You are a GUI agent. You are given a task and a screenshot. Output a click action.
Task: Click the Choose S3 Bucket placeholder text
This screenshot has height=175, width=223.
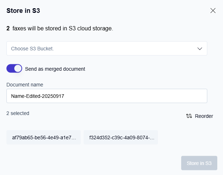coord(32,49)
